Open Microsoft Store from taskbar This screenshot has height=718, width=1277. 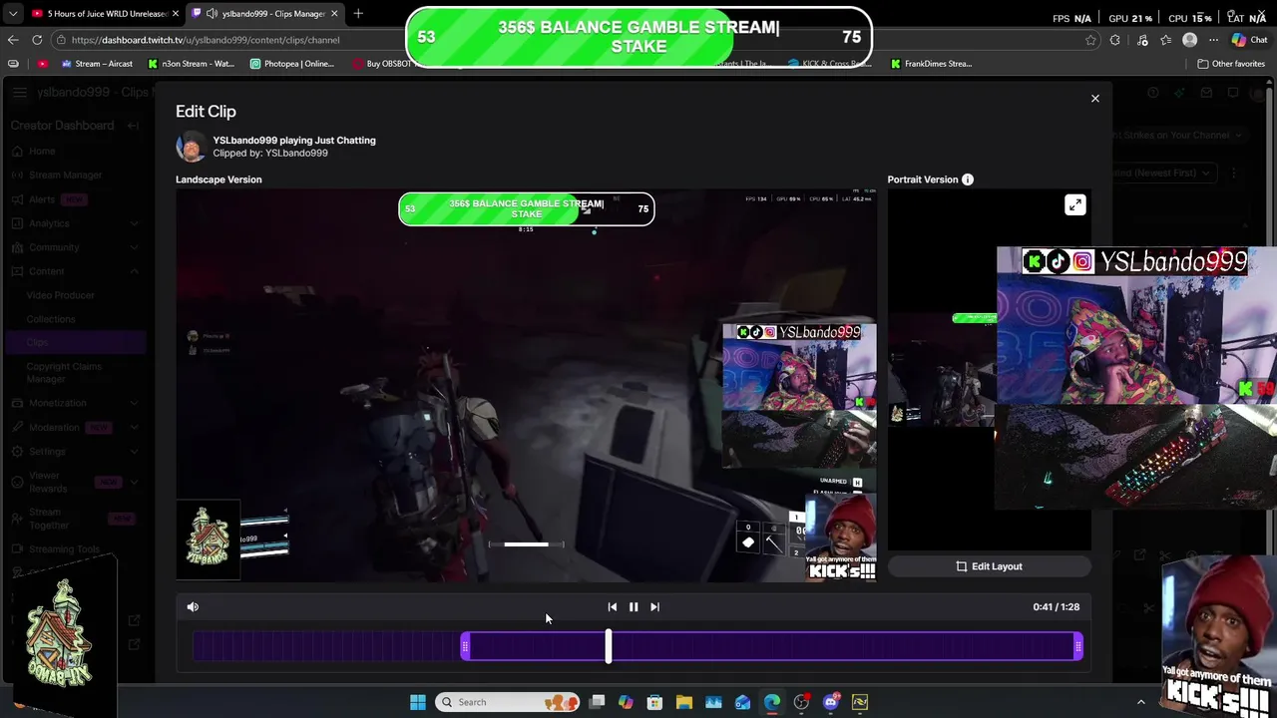coord(654,702)
